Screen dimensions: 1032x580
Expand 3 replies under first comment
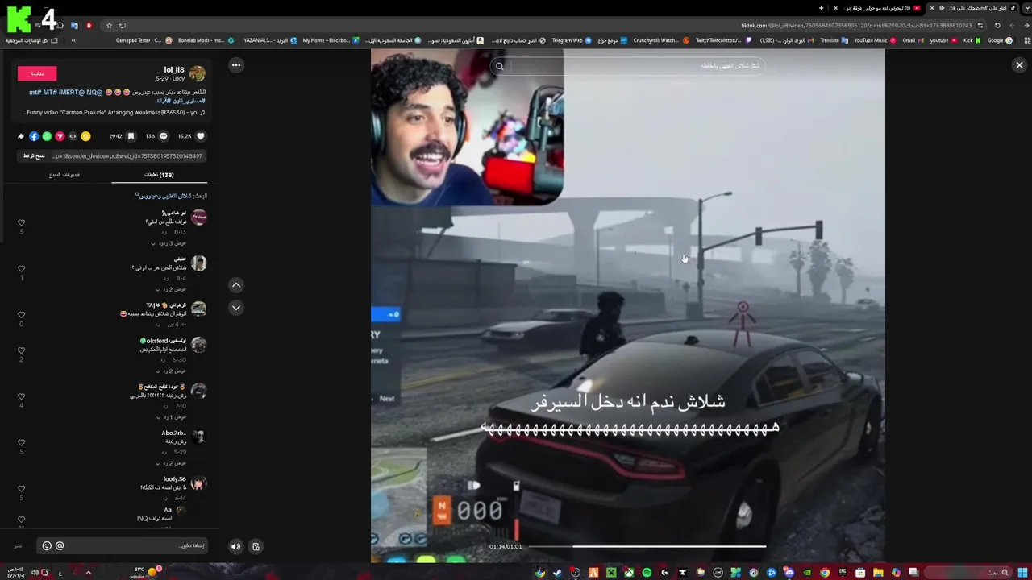169,242
